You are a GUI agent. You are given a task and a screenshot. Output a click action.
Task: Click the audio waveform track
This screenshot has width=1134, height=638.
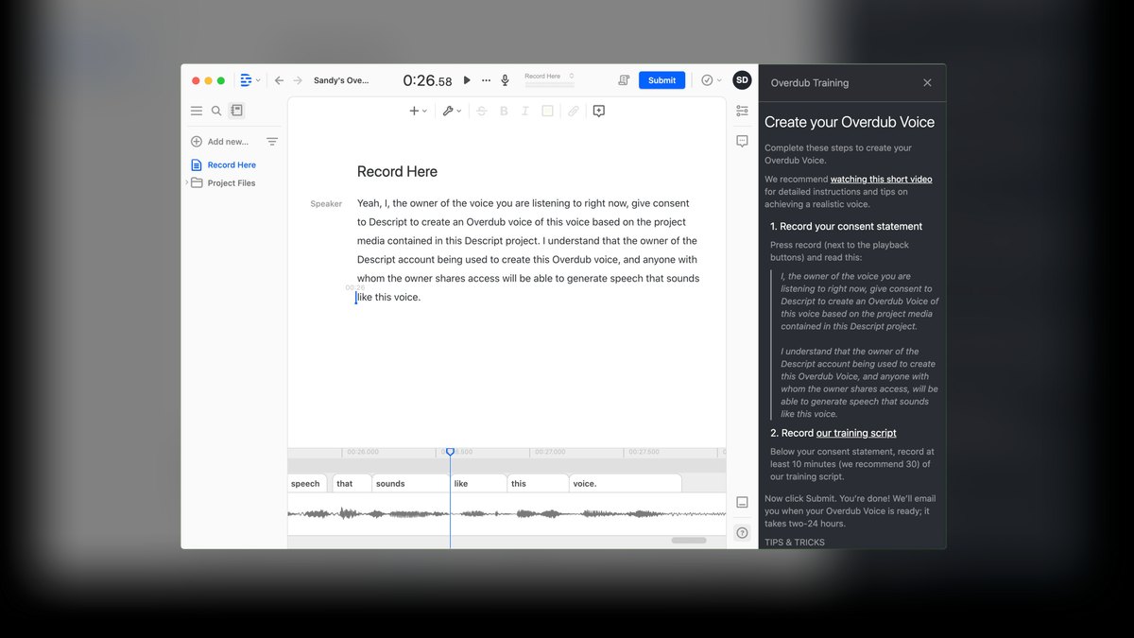pyautogui.click(x=507, y=513)
